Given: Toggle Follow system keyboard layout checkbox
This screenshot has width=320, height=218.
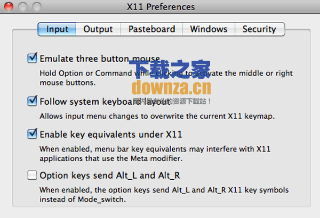Looking at the screenshot, I should pyautogui.click(x=32, y=101).
